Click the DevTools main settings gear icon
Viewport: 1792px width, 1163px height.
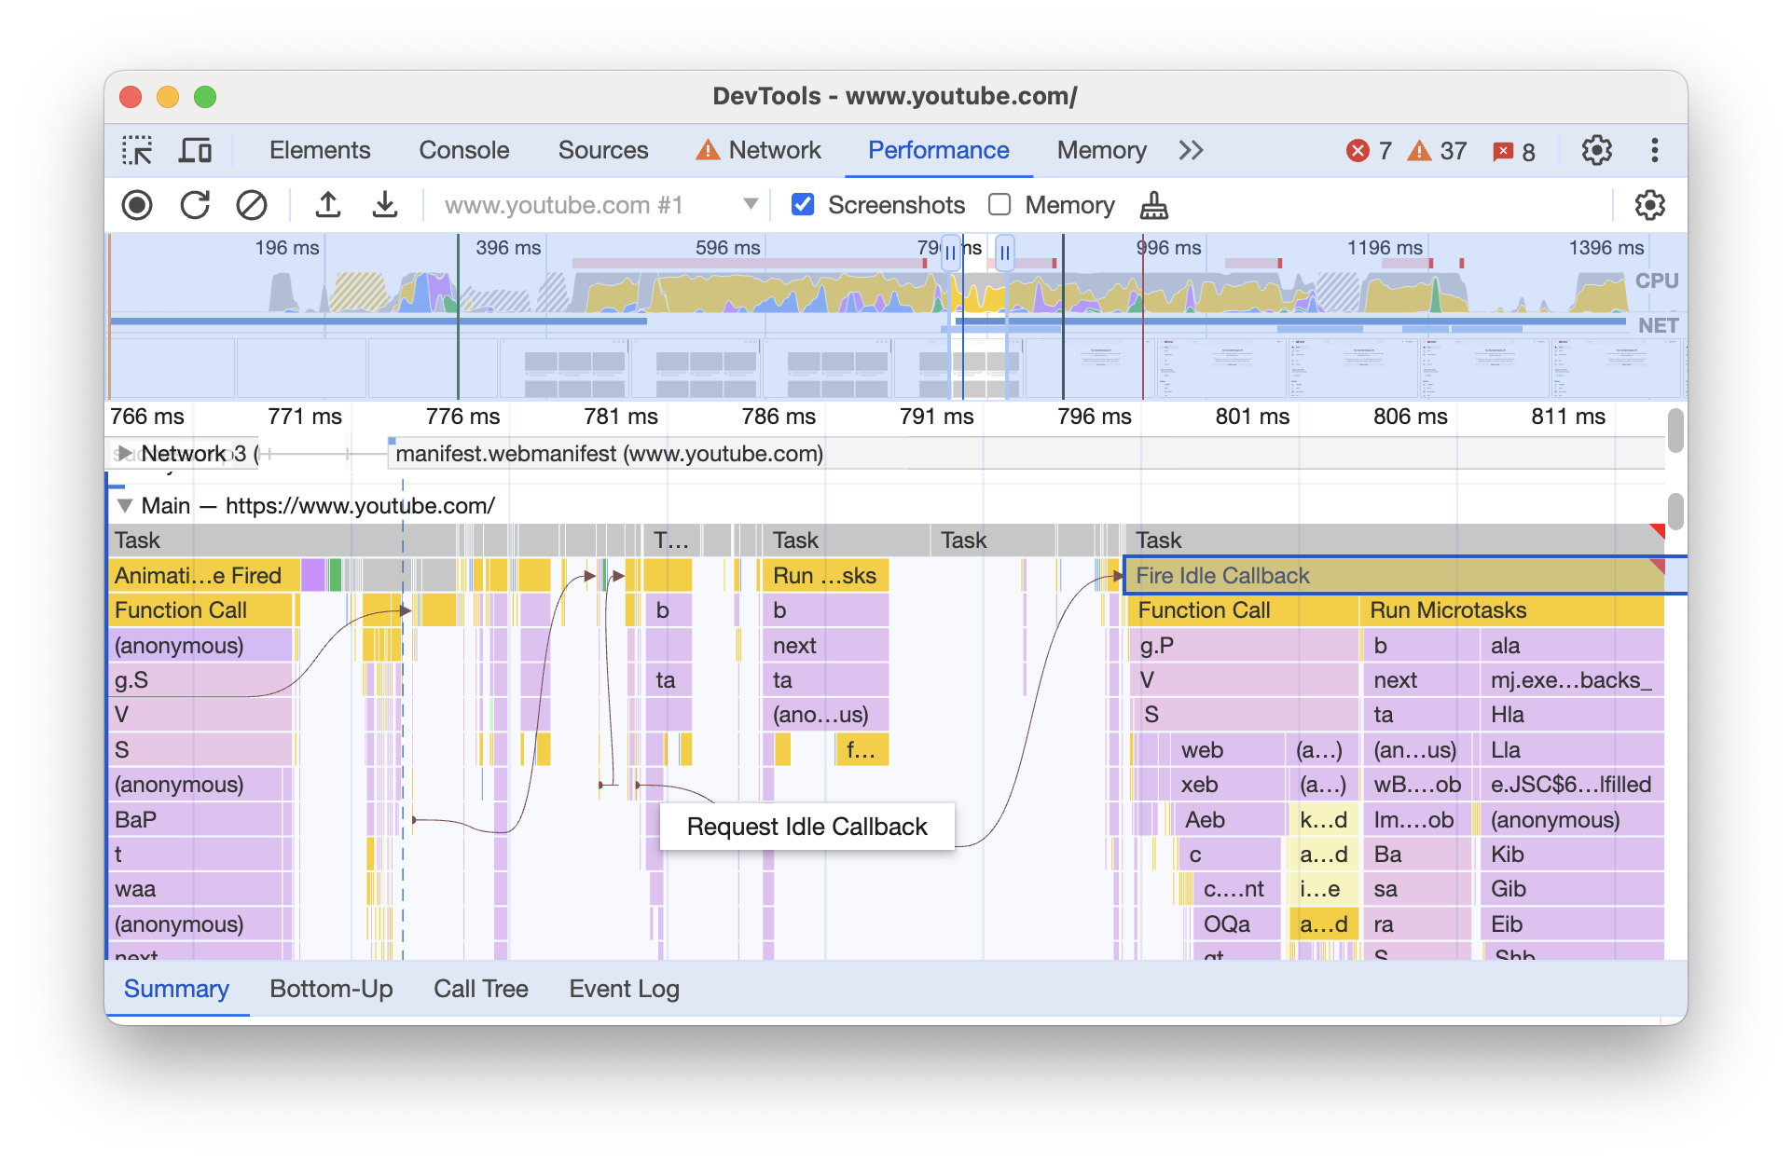[x=1597, y=149]
